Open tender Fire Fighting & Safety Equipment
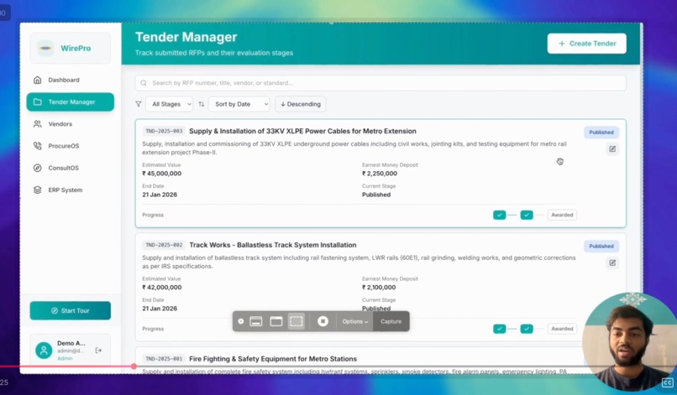The width and height of the screenshot is (677, 395). coord(273,359)
